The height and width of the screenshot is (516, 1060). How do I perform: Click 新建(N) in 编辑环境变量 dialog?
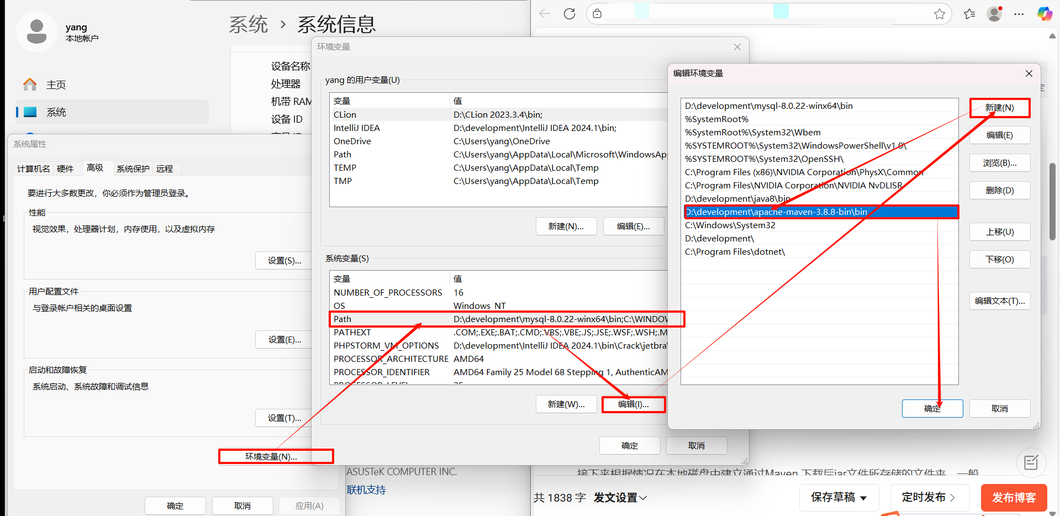(x=1000, y=108)
